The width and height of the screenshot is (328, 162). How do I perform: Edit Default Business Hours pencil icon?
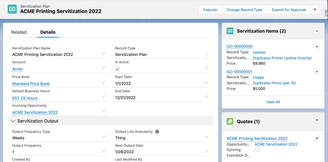(104, 97)
